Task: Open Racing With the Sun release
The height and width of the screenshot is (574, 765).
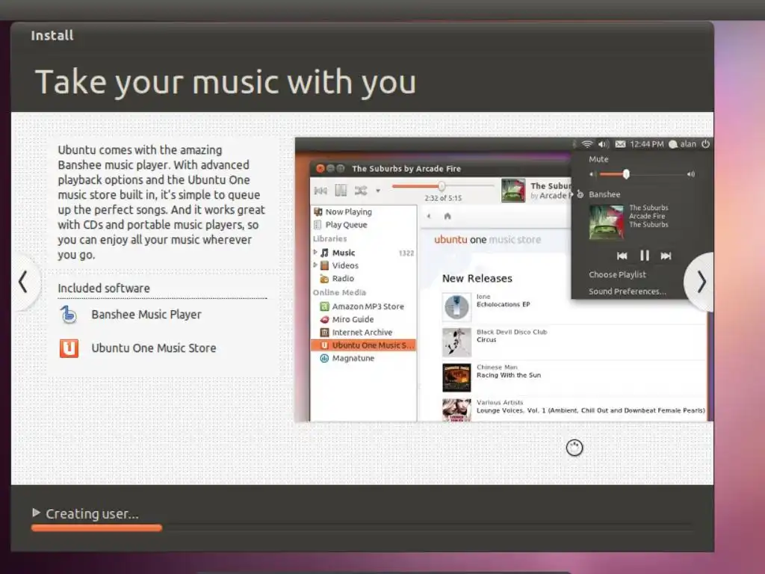Action: [x=508, y=375]
